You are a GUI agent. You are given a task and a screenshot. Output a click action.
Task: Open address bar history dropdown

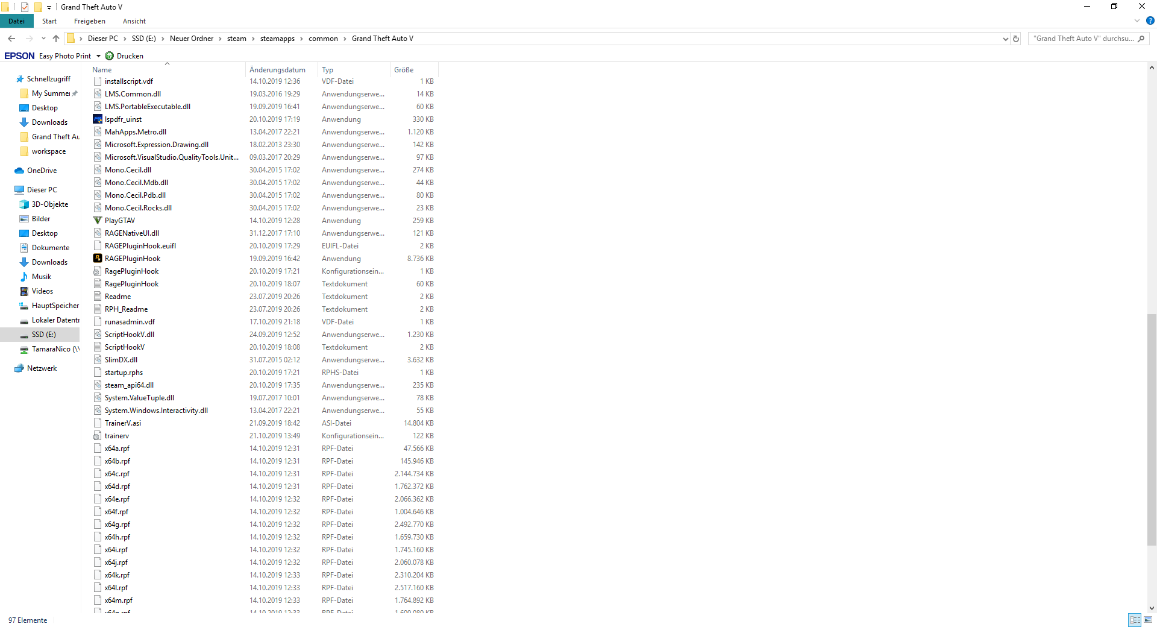tap(1005, 39)
